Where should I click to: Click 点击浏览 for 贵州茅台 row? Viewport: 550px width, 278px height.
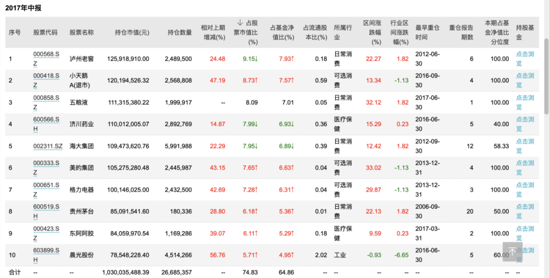tap(525, 211)
